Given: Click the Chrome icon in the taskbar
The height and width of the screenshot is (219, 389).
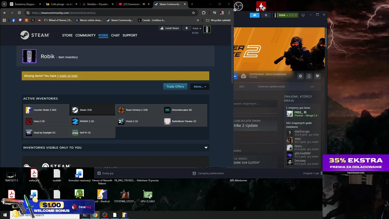Looking at the screenshot, I should point(95,215).
